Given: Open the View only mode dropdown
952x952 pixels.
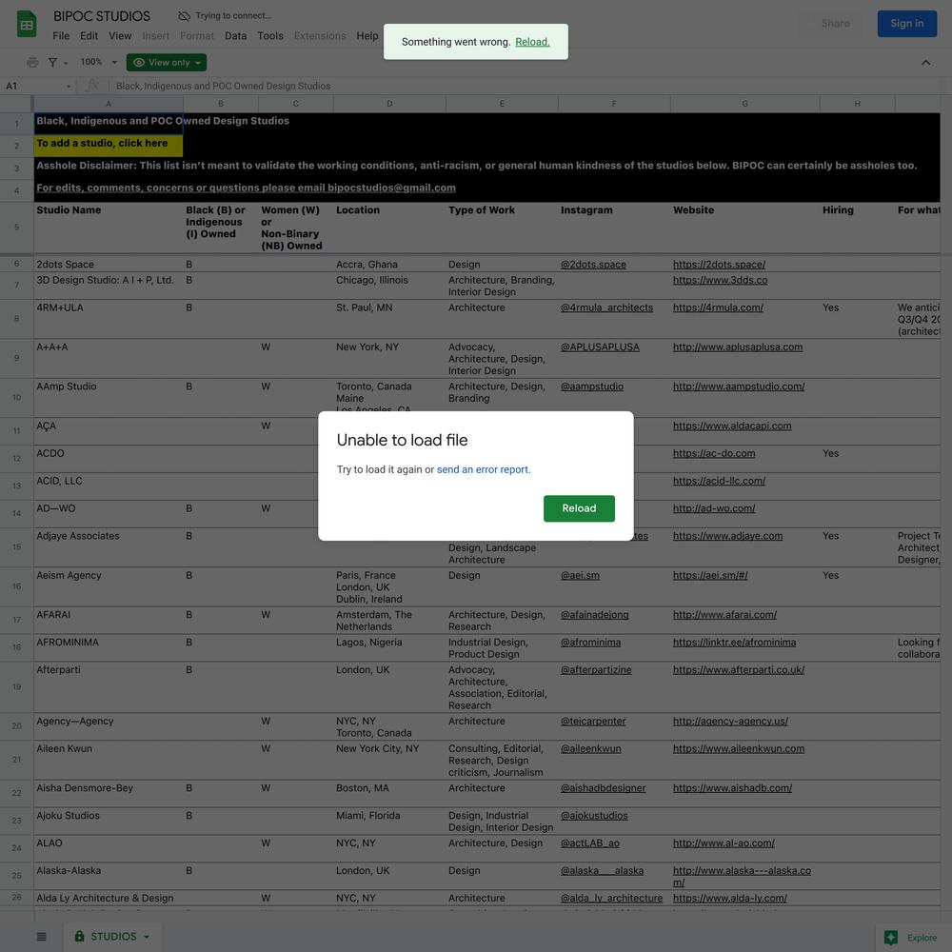Looking at the screenshot, I should click(167, 63).
